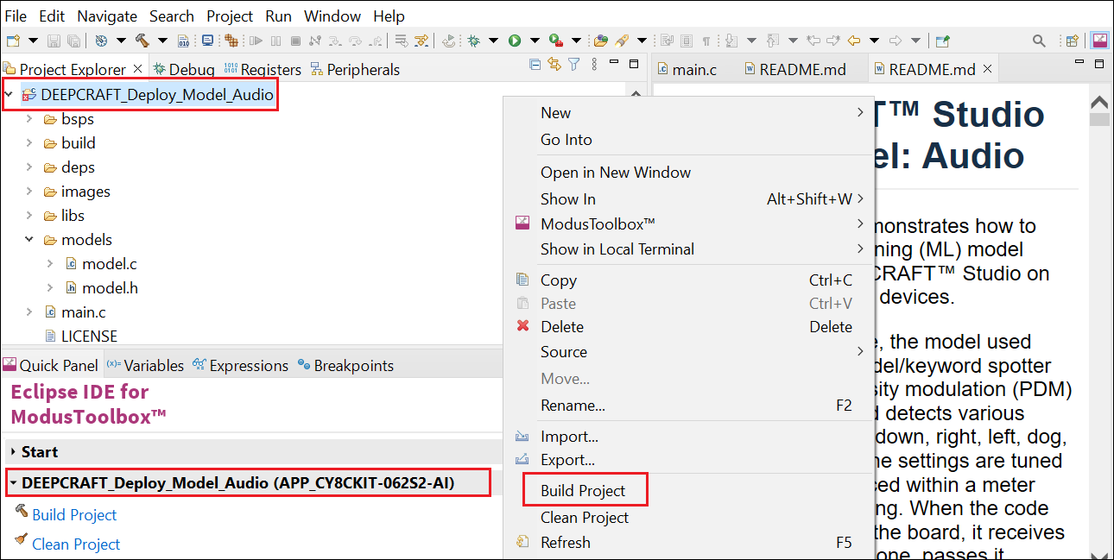Open the dropdown arrow beside the green Run icon
This screenshot has height=560, width=1114.
point(535,41)
